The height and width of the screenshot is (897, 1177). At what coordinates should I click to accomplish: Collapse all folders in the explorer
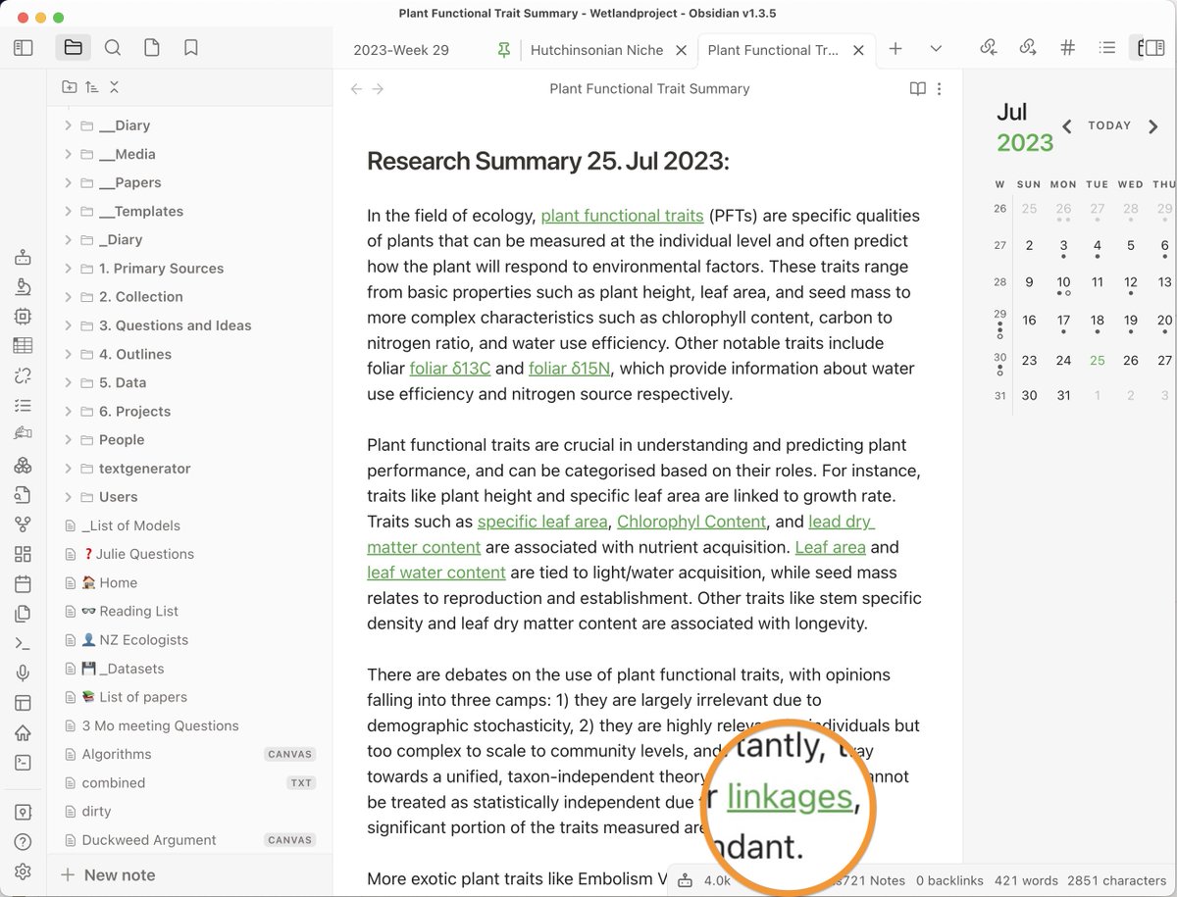click(x=114, y=87)
